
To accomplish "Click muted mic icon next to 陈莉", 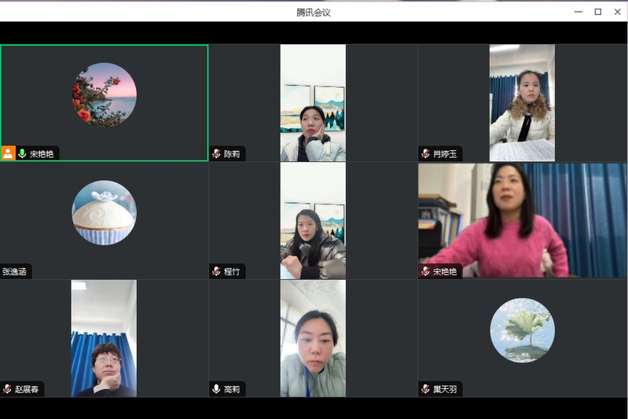I will (x=216, y=154).
